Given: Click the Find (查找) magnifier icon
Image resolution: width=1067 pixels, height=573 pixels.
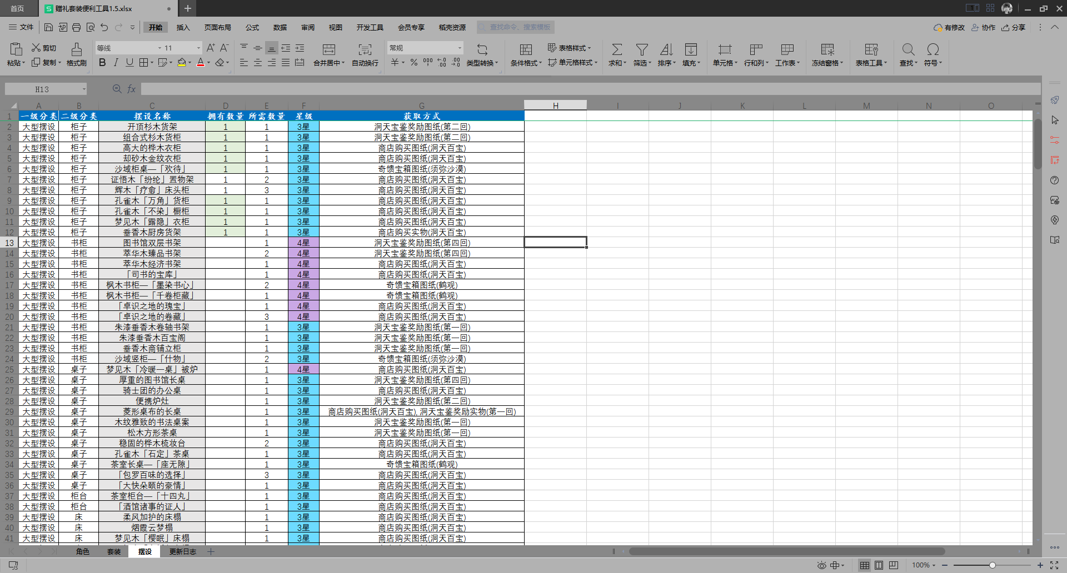Looking at the screenshot, I should [908, 49].
